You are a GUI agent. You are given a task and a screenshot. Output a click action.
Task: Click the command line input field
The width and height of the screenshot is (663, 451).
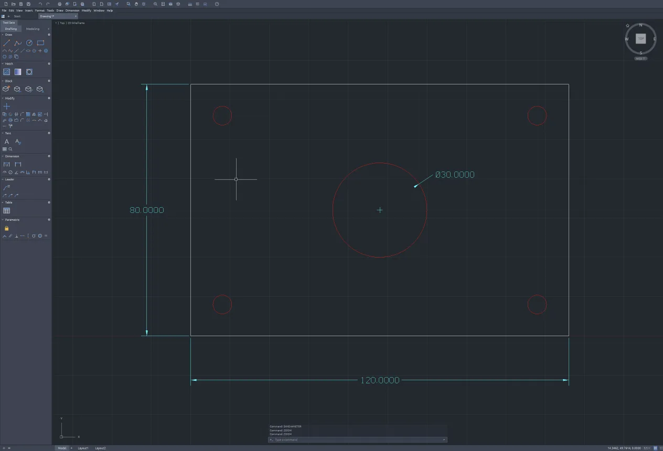[357, 440]
